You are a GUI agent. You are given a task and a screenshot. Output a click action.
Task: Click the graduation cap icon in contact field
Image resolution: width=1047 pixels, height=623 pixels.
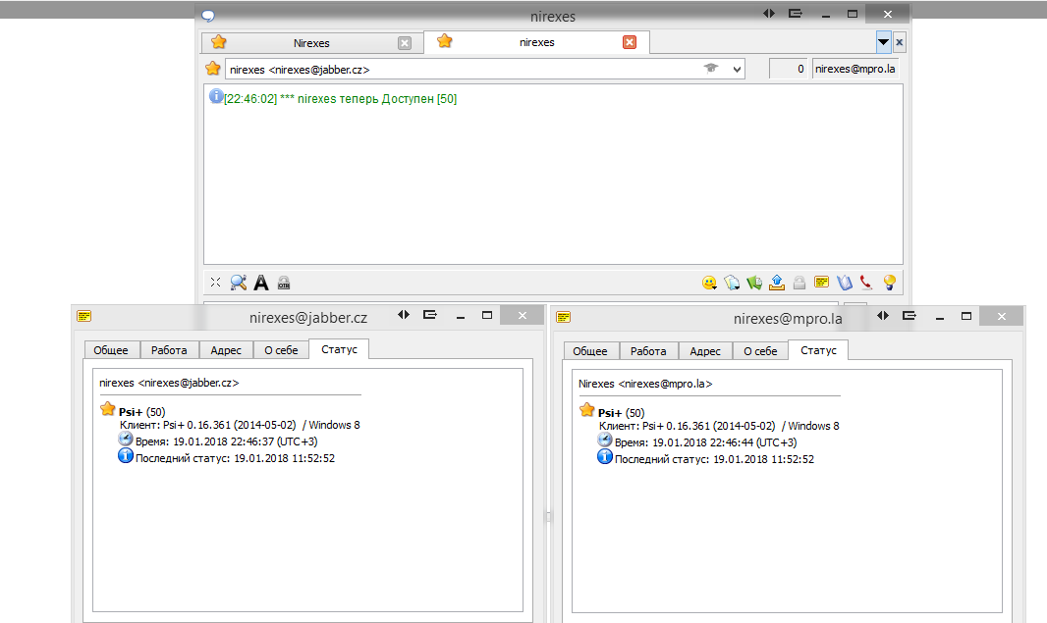click(711, 68)
